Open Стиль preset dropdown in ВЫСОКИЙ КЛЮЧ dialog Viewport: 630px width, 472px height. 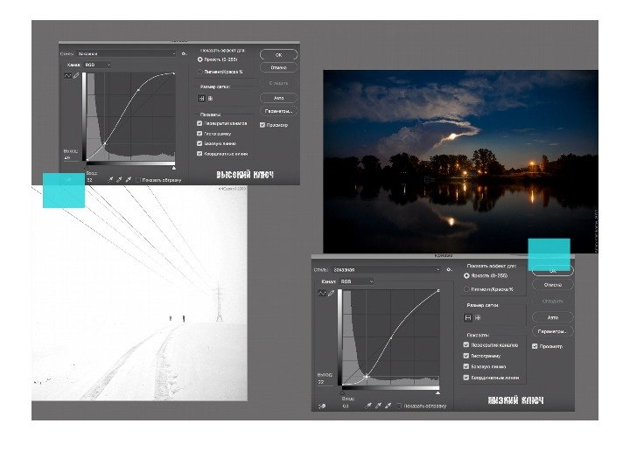(126, 54)
